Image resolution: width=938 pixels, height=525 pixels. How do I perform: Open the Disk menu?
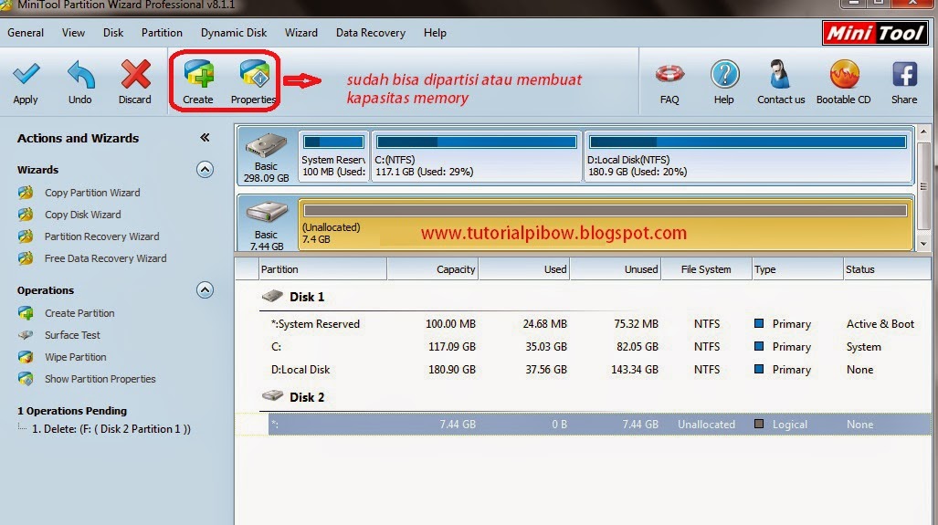(x=113, y=33)
